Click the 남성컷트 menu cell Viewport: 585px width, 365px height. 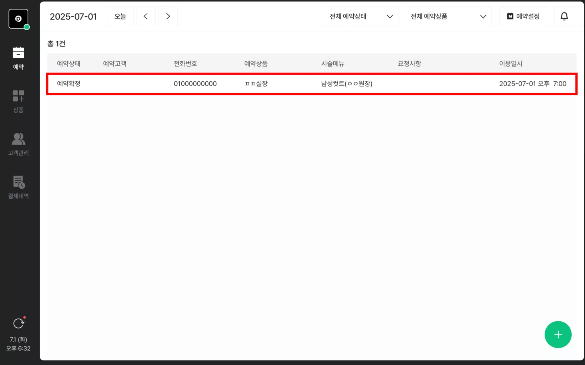pyautogui.click(x=346, y=84)
